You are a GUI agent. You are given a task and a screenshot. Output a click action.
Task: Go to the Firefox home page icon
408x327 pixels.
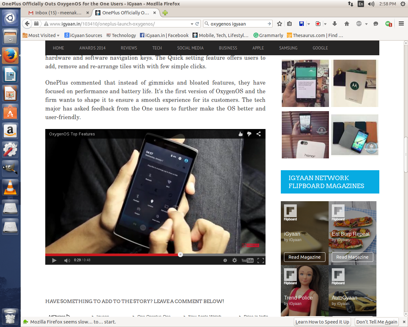[347, 24]
